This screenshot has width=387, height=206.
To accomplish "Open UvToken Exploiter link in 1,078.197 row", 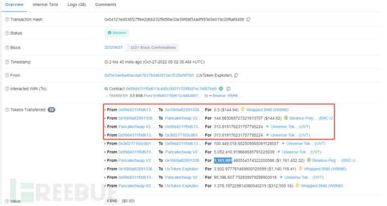I will pos(182,185).
